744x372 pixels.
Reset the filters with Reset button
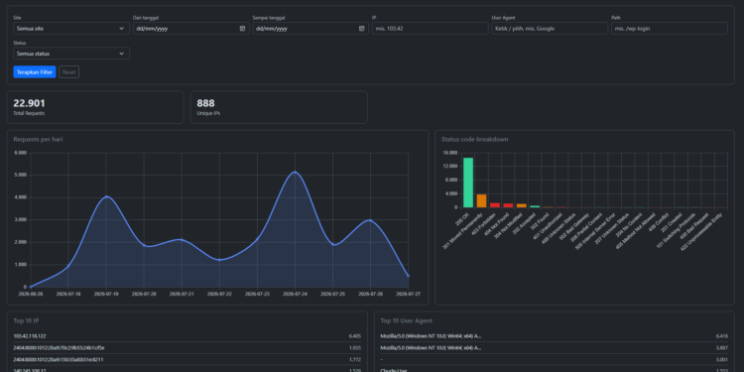[x=68, y=72]
